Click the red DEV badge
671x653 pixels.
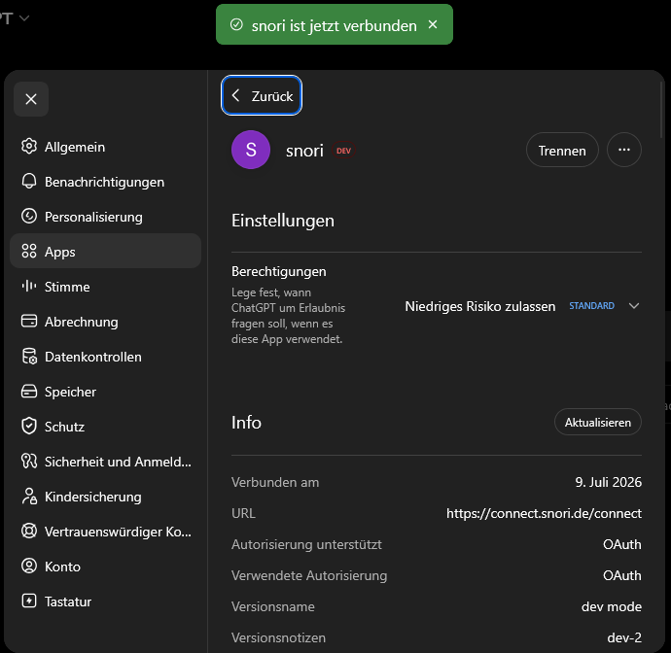[343, 151]
